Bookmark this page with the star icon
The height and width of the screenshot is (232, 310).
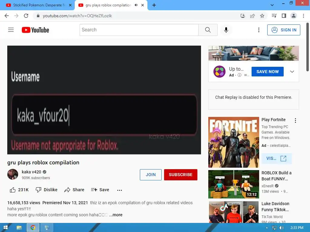(262, 16)
